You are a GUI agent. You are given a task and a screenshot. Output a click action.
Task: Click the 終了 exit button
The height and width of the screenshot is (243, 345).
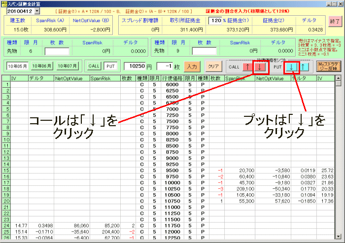point(335,21)
